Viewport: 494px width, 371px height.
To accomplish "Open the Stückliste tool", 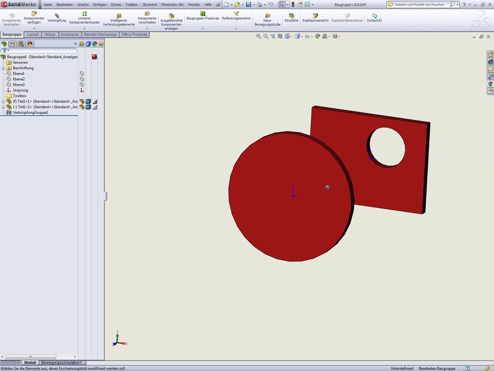I will click(x=291, y=18).
